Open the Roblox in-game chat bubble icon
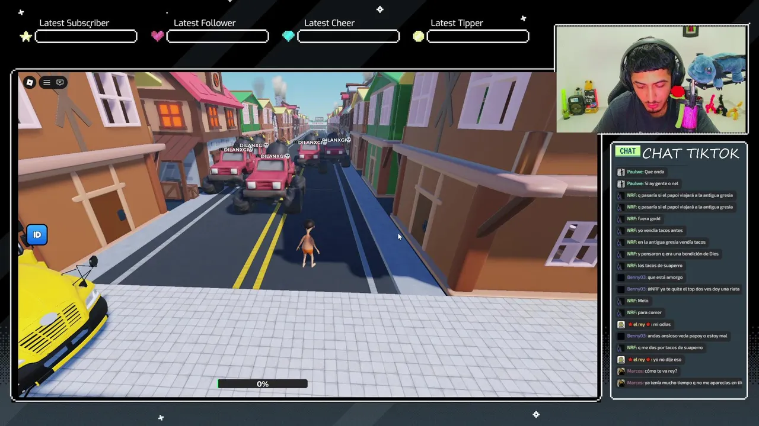 tap(60, 82)
